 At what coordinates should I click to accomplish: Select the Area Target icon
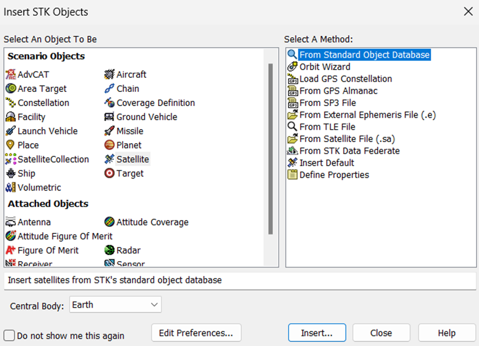[x=11, y=88]
